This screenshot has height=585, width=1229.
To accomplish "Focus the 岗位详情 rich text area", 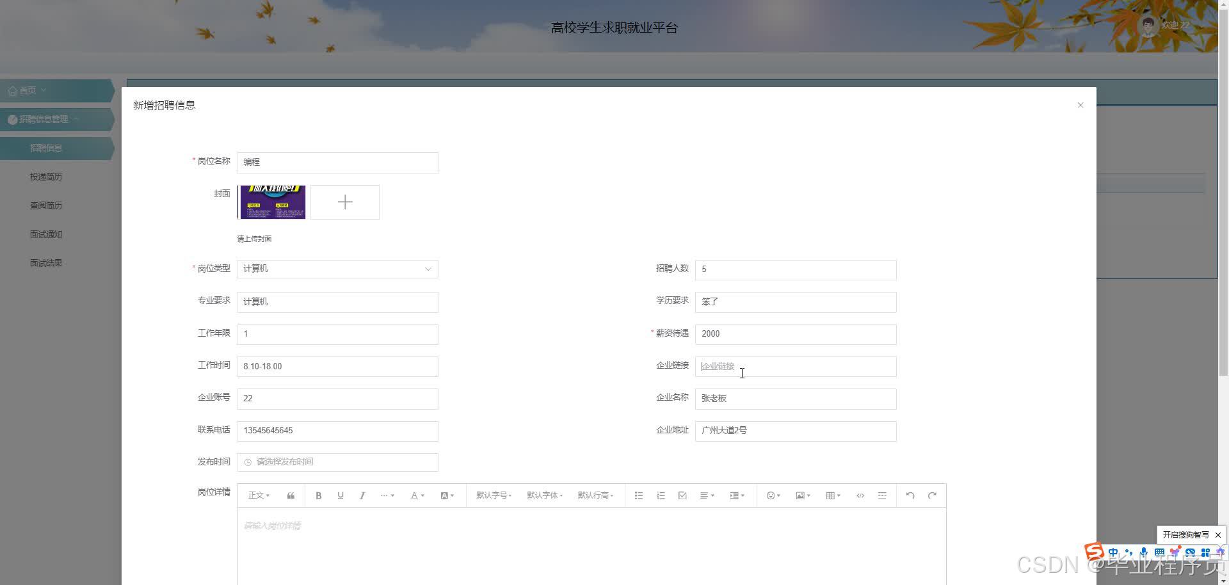I will click(591, 546).
